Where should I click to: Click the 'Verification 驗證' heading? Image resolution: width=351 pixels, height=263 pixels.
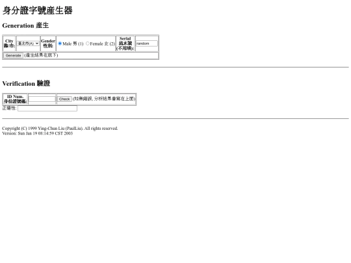pos(26,83)
